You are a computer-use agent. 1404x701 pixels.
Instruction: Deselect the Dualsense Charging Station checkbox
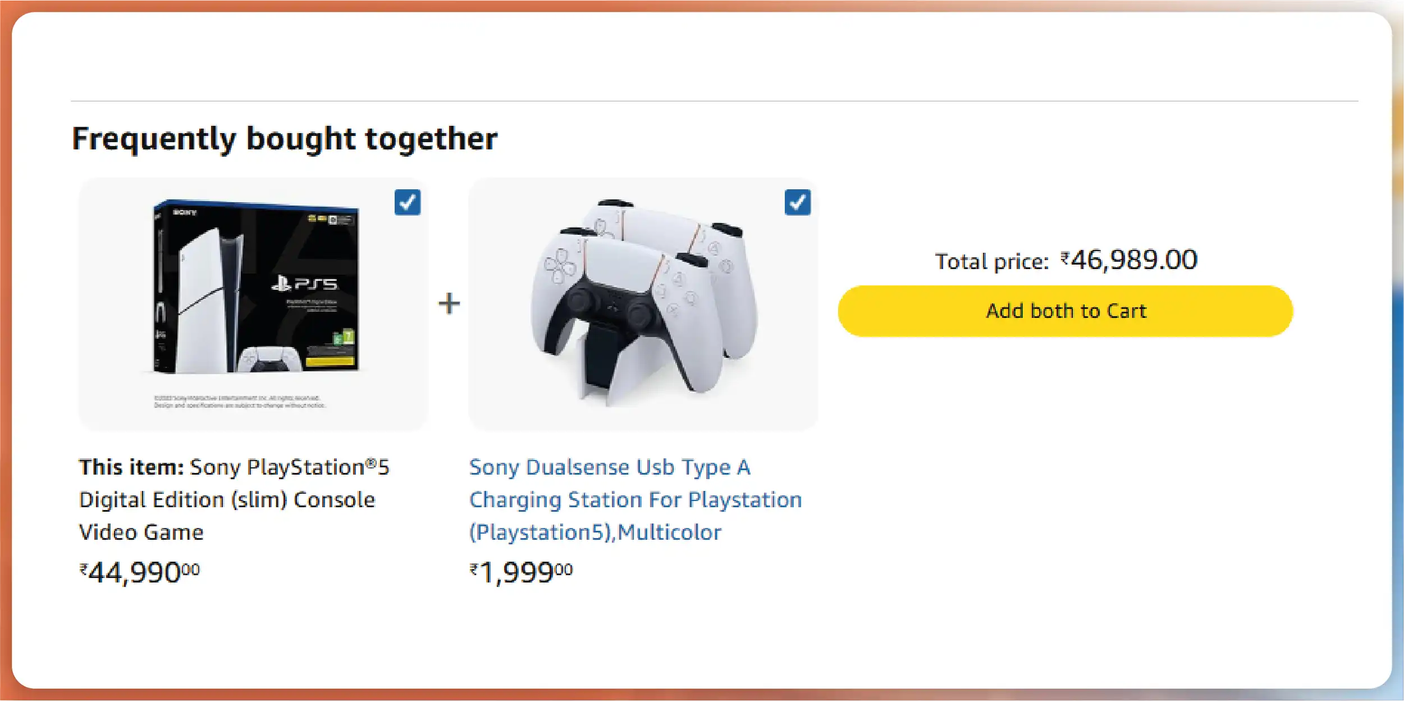[x=797, y=202]
